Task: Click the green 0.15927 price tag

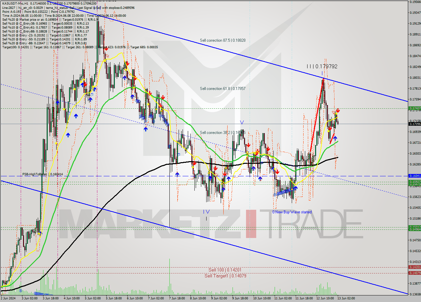Action: 414,181
